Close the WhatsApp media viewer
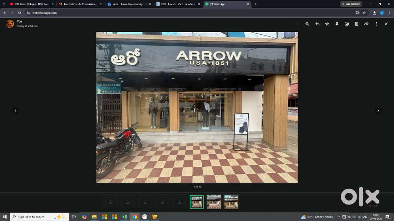 coord(386,24)
